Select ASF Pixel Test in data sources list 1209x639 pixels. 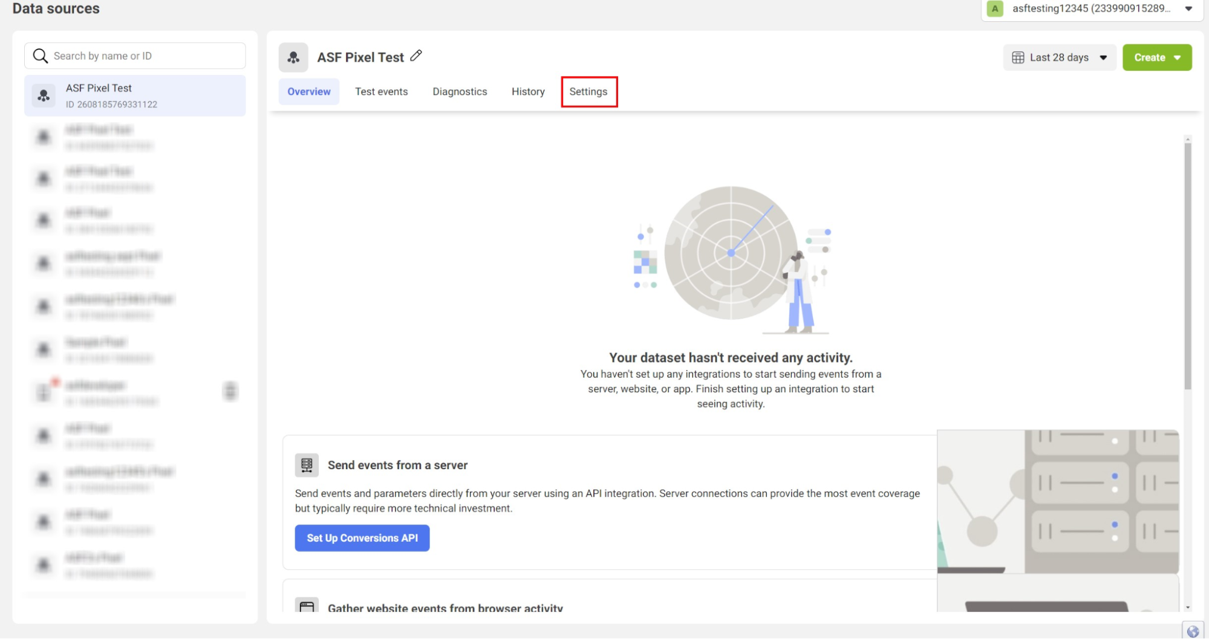pos(135,96)
